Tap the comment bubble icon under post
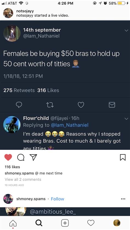This screenshot has height=230, width=130. point(21,158)
